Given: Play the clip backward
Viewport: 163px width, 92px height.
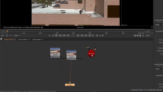Looking at the screenshot, I should pos(68,36).
